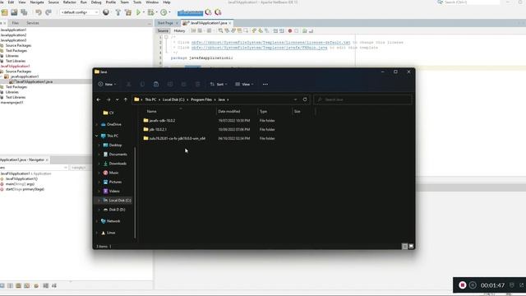Image resolution: width=526 pixels, height=296 pixels.
Task: Open the Debug menu in NetBeans
Action: point(96,2)
